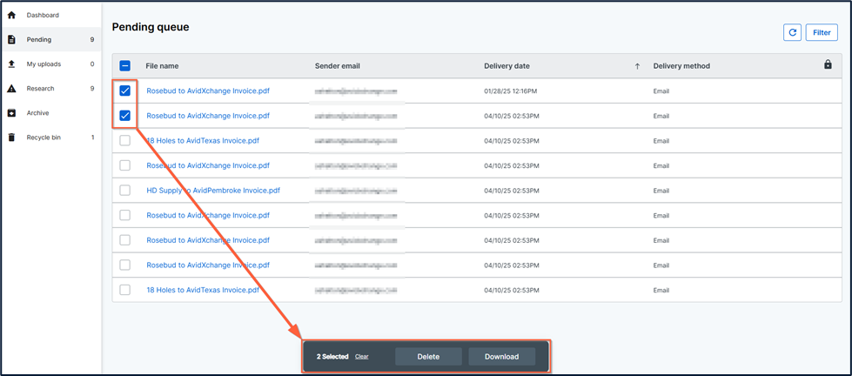Image resolution: width=852 pixels, height=376 pixels.
Task: Click the blurred sender email in HD Supply row
Action: tap(356, 191)
